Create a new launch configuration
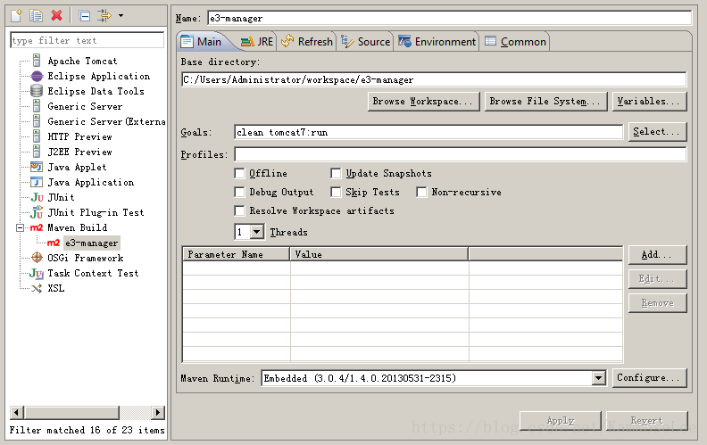Image resolution: width=707 pixels, height=445 pixels. point(16,16)
